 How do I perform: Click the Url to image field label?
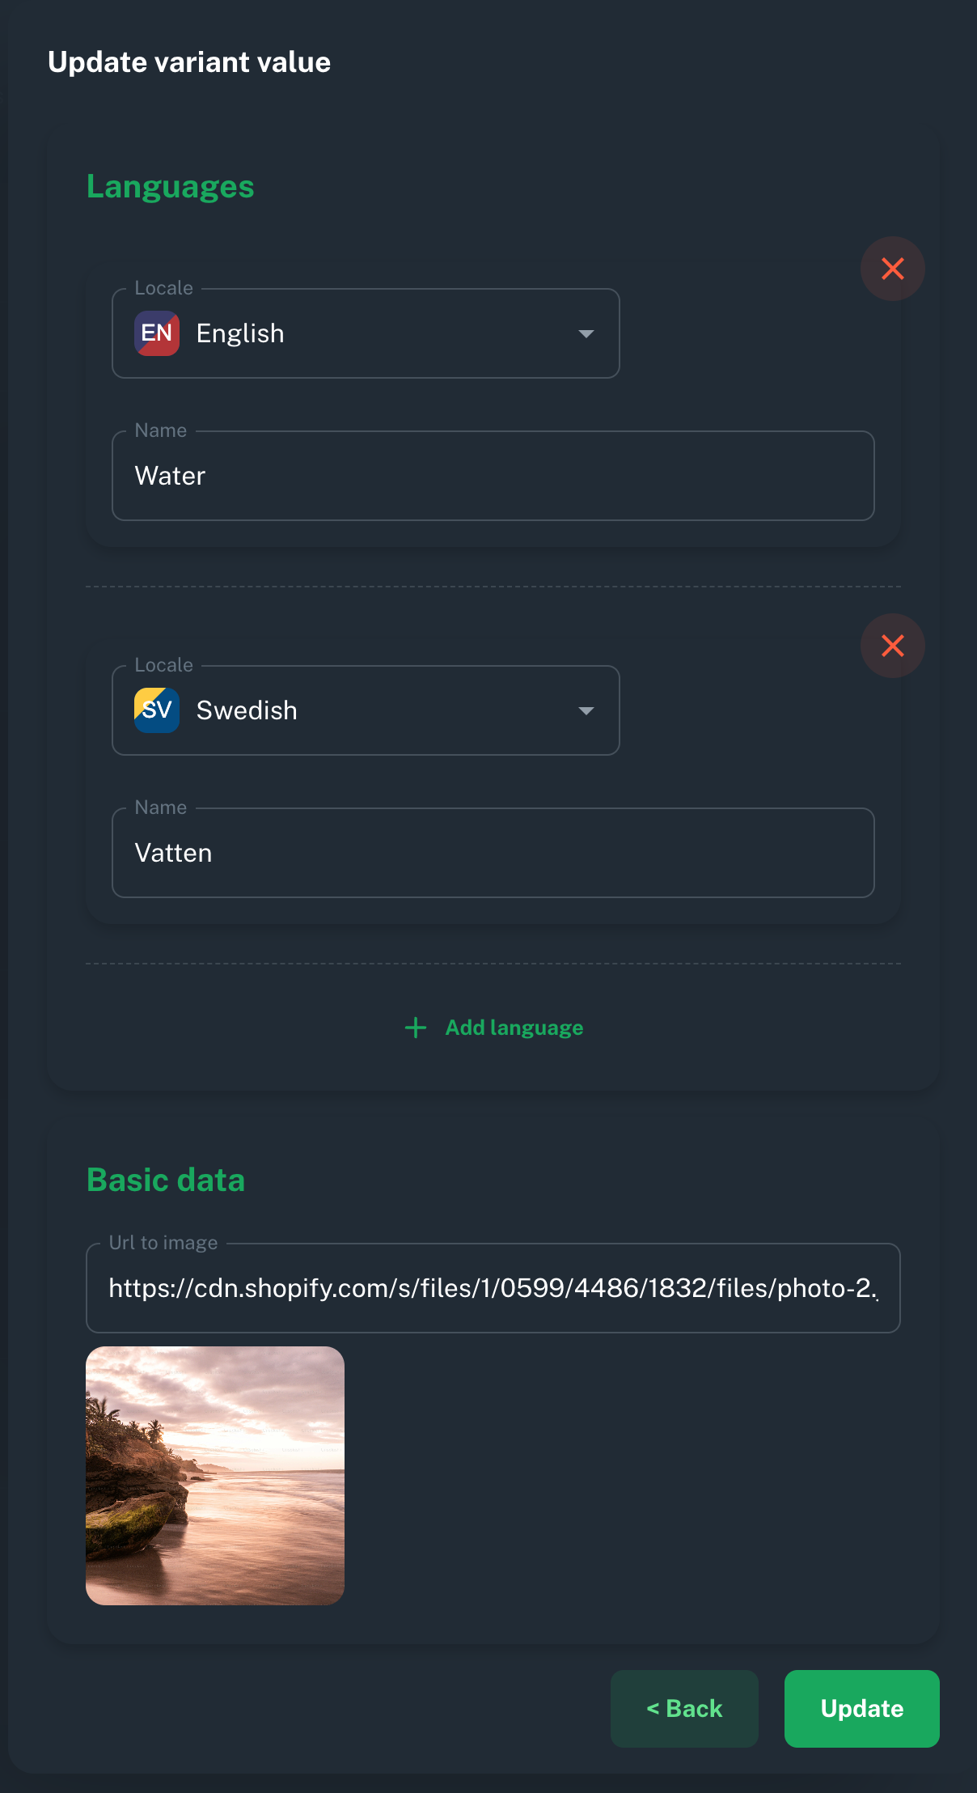tap(163, 1243)
